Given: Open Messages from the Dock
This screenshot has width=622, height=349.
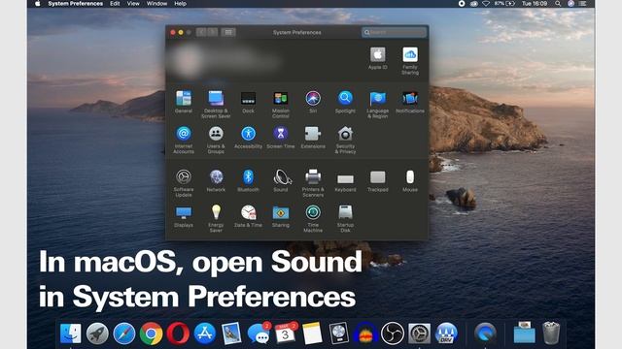Looking at the screenshot, I should point(259,333).
